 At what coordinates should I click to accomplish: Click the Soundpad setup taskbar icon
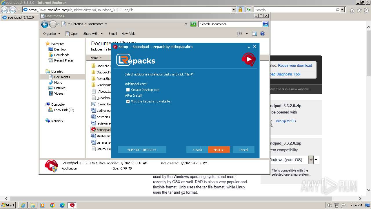(x=72, y=205)
